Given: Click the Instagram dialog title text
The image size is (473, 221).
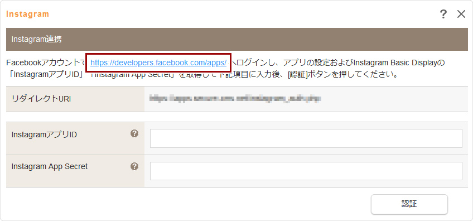Looking at the screenshot, I should coord(27,14).
